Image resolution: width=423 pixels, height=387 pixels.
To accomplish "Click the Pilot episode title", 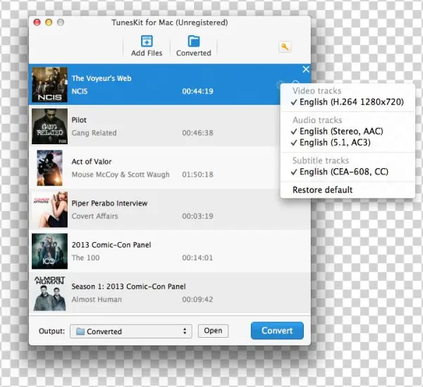I will click(x=79, y=120).
